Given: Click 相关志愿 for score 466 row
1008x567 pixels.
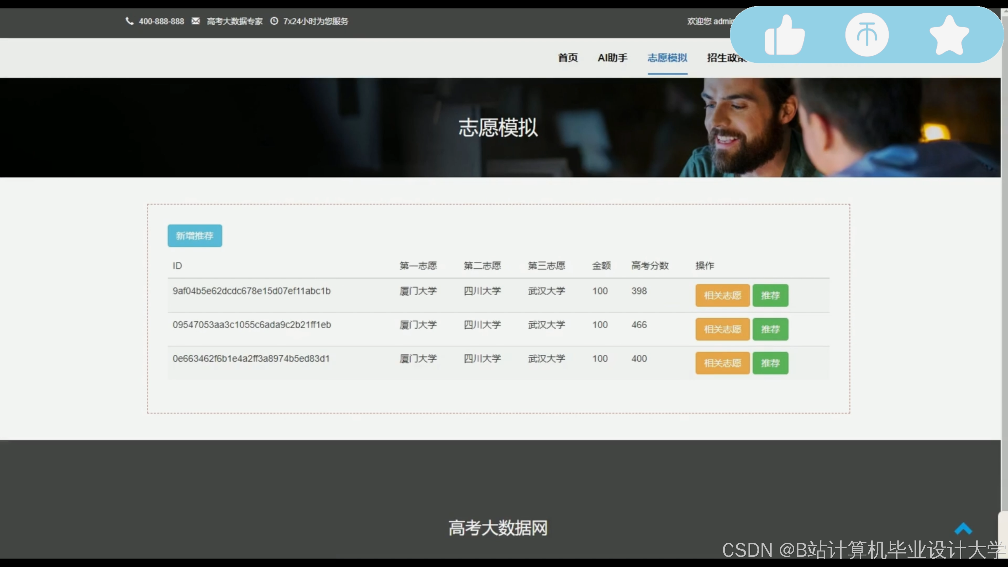Looking at the screenshot, I should 722,329.
